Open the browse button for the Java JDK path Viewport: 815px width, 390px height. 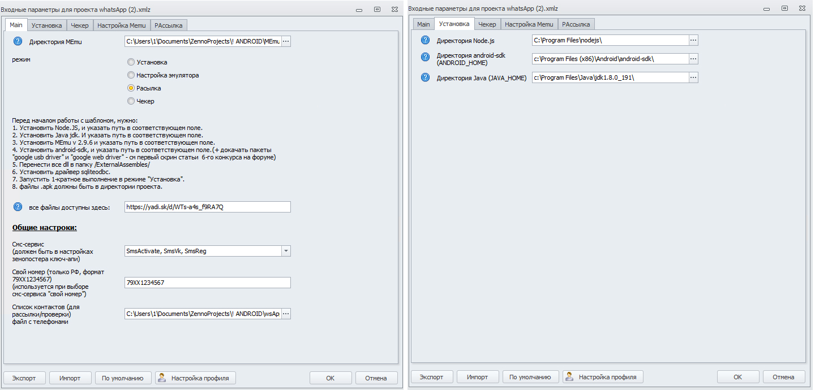[x=693, y=77]
